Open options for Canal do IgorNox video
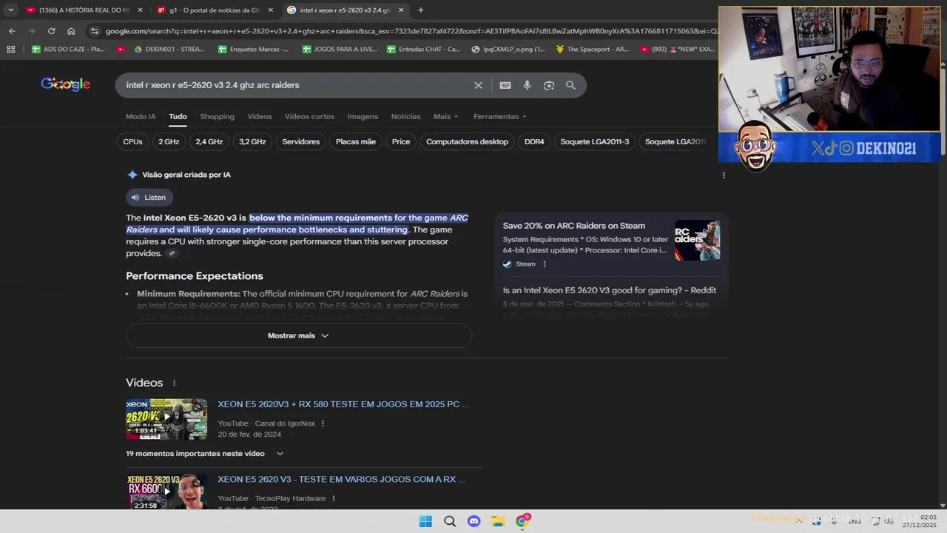Image resolution: width=947 pixels, height=533 pixels. coord(323,423)
